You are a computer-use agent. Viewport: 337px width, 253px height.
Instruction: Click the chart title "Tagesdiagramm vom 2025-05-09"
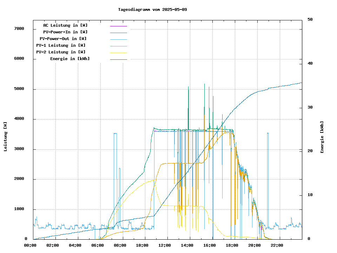pos(152,9)
